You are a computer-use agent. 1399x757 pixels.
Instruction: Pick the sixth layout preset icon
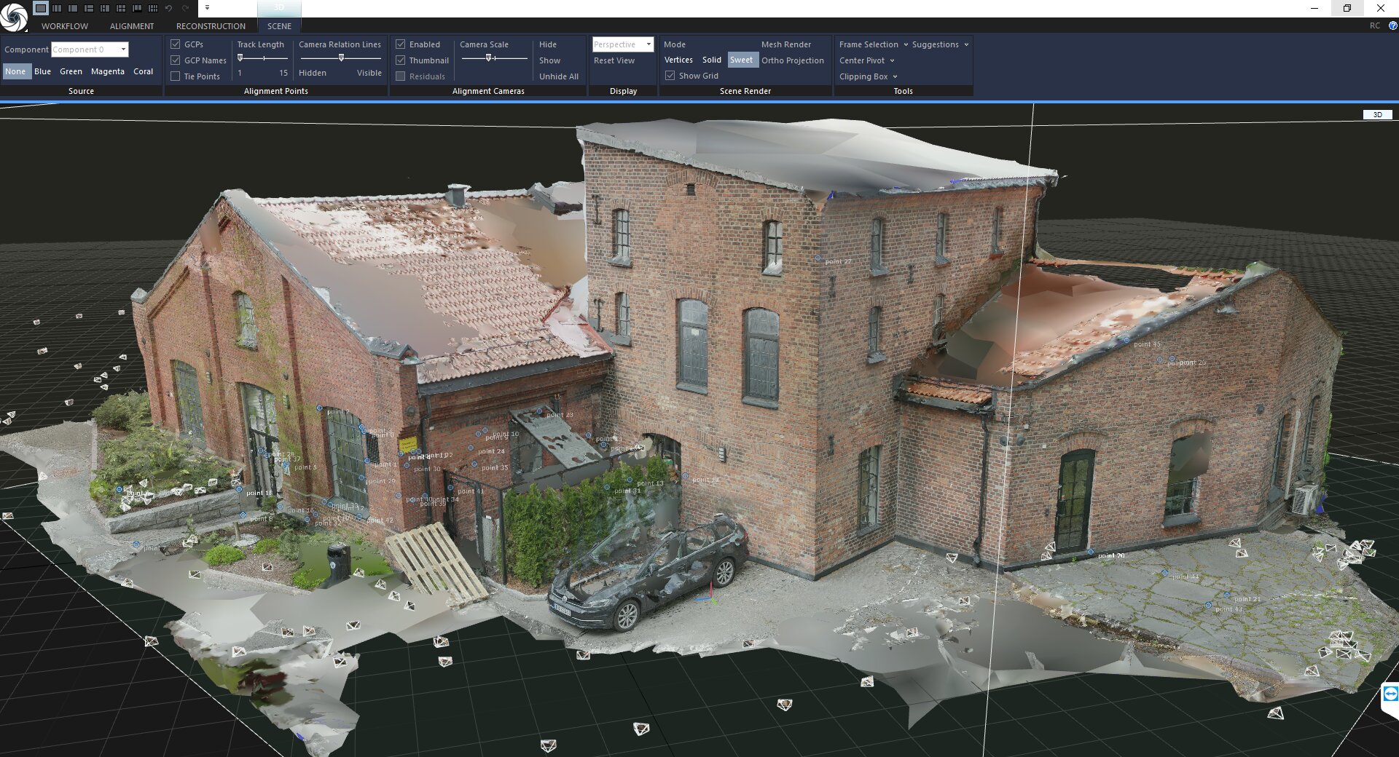[121, 8]
